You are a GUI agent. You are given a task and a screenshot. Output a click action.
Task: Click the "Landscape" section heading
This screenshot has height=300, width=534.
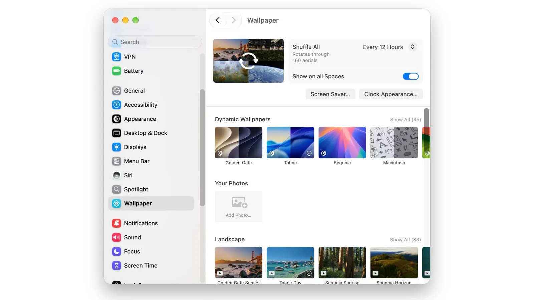tap(230, 239)
